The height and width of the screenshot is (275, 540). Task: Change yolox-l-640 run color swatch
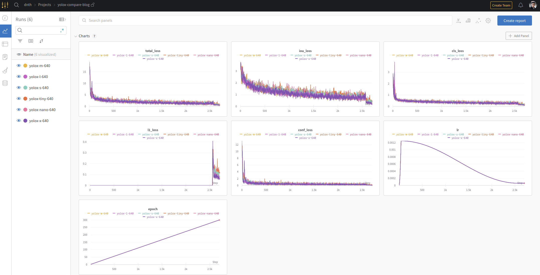(x=25, y=77)
